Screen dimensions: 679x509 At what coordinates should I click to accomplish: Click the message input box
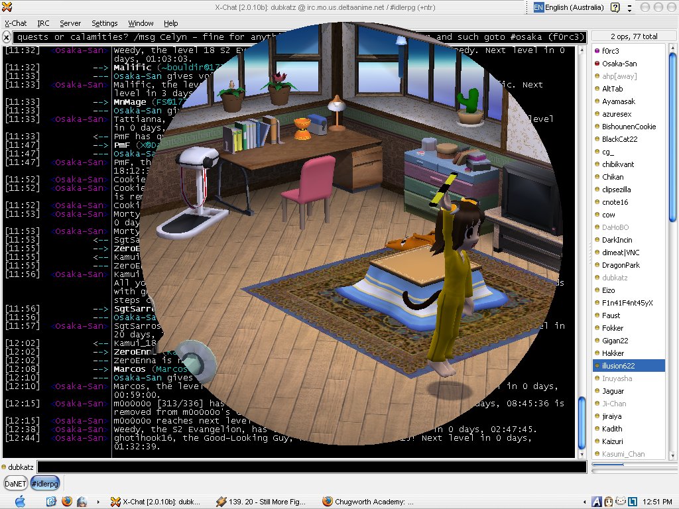click(x=312, y=467)
